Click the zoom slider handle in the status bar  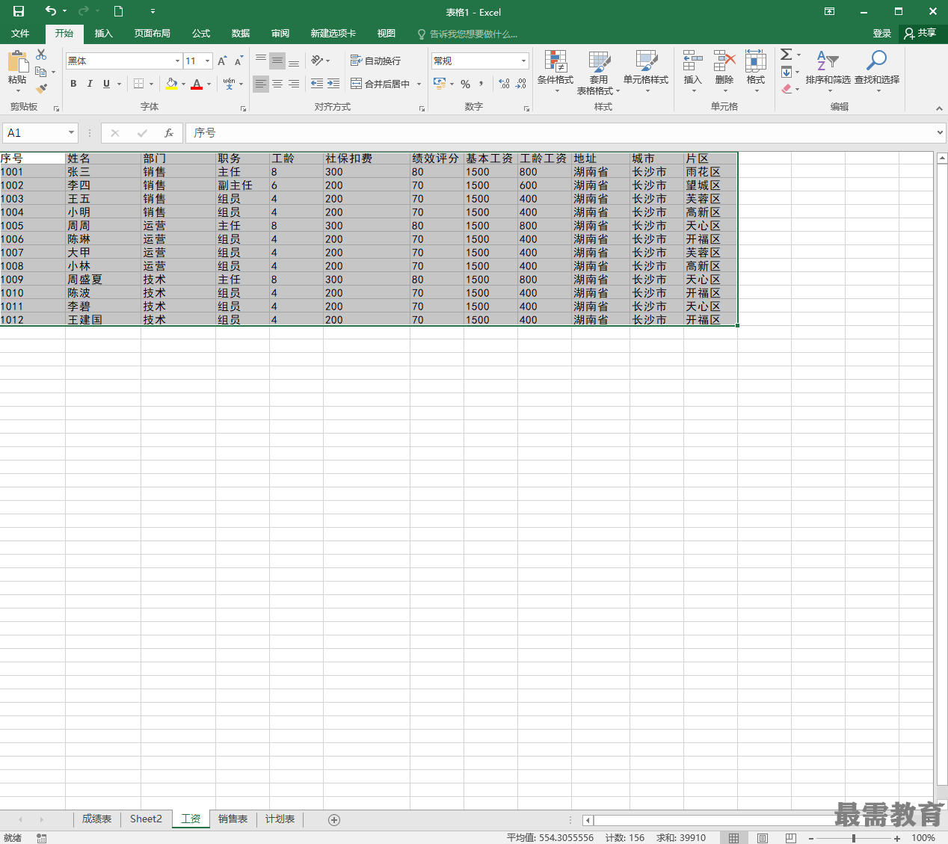tap(853, 838)
